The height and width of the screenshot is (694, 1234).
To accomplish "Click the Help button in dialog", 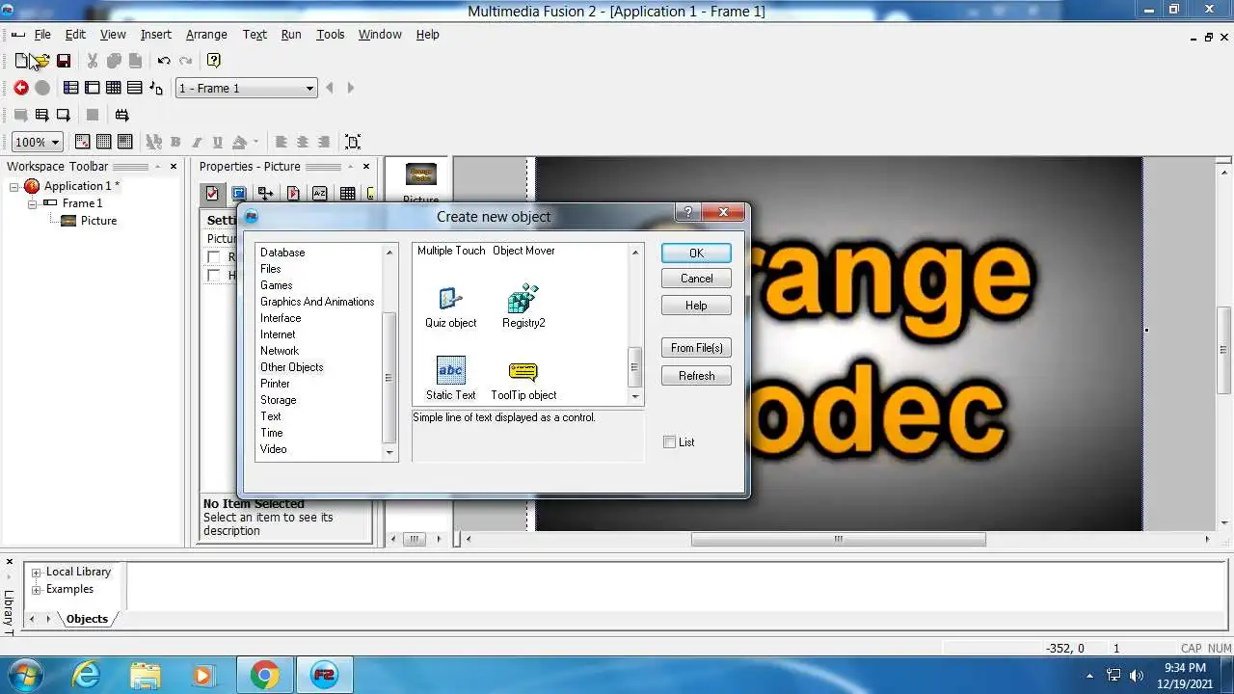I will coord(696,306).
